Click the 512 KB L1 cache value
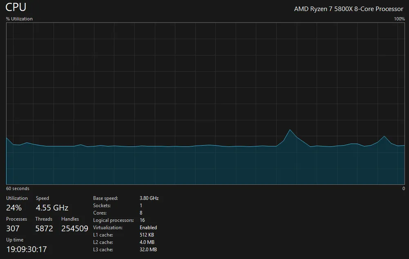The height and width of the screenshot is (259, 409). (x=147, y=235)
